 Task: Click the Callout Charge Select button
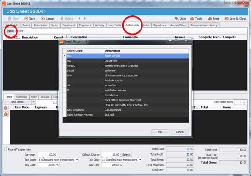click(x=126, y=155)
